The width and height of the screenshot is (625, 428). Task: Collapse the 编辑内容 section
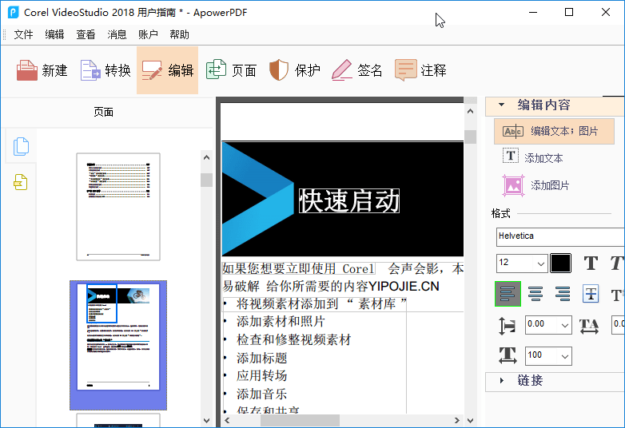pos(502,105)
